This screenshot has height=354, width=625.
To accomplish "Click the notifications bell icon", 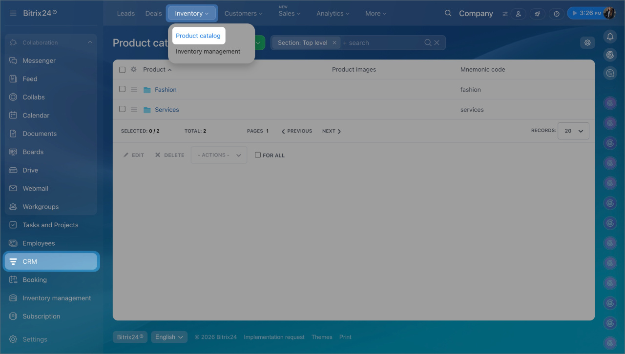I will pyautogui.click(x=609, y=37).
